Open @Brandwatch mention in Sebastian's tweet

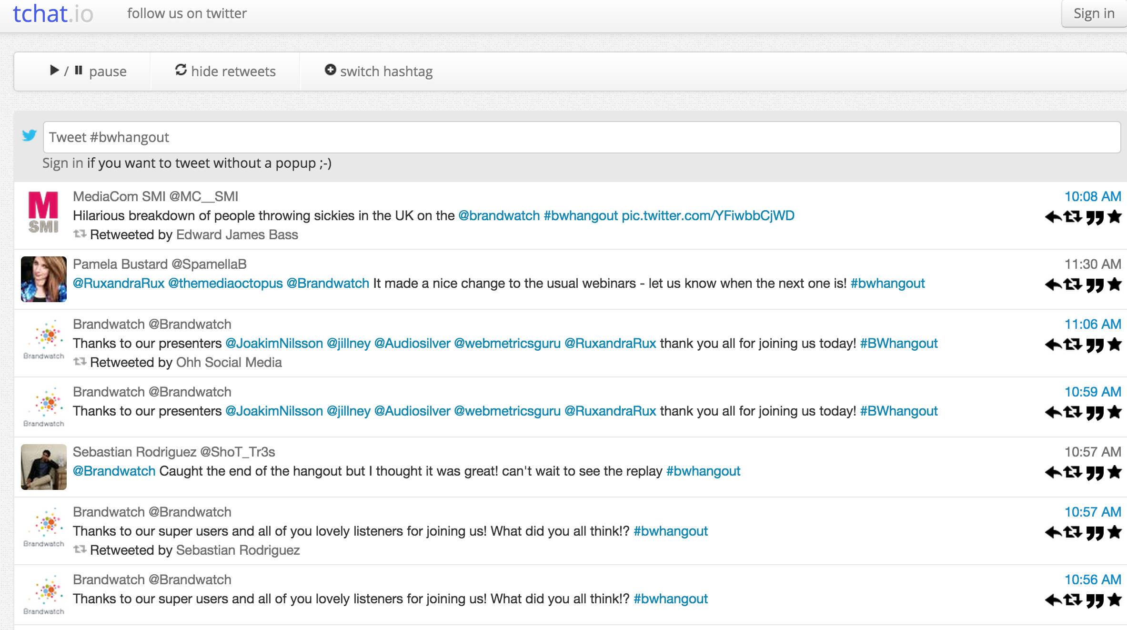[114, 471]
